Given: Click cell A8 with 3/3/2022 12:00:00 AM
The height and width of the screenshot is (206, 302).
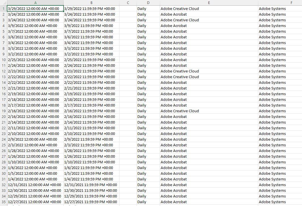Looking at the screenshot, I should 35,48.
